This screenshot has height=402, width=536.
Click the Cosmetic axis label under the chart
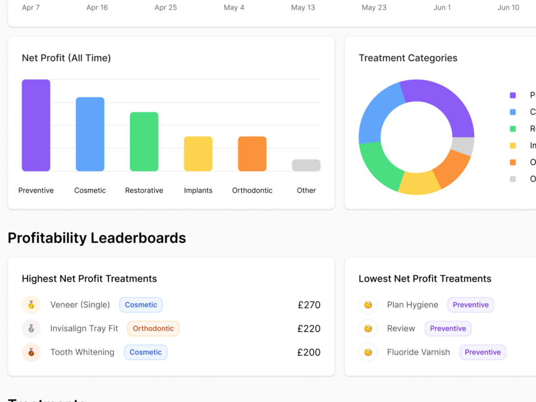(x=90, y=190)
